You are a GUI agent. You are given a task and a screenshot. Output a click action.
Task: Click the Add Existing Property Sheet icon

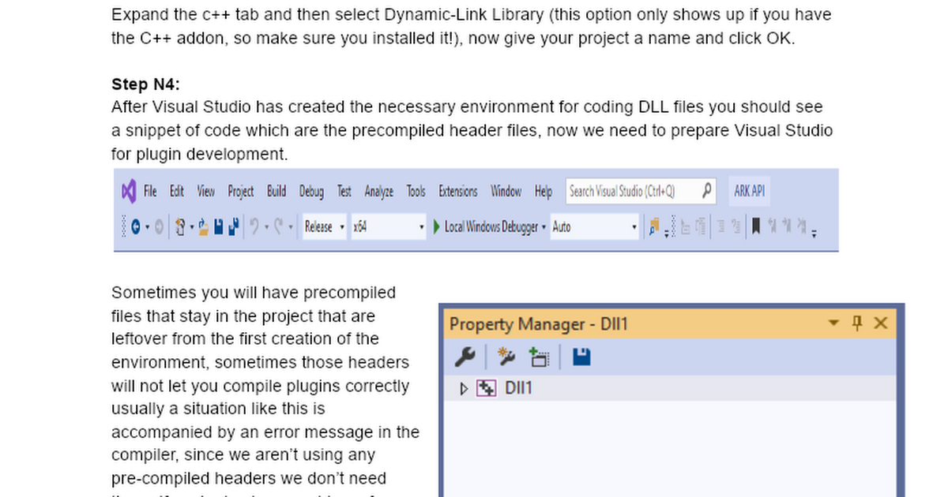click(x=540, y=358)
